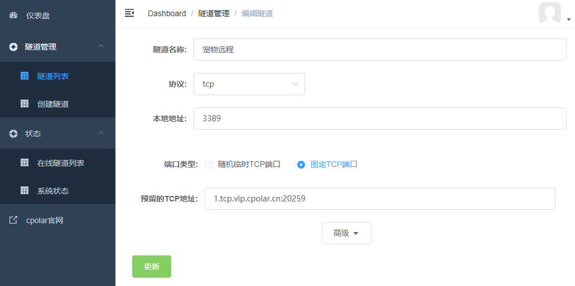Screen dimensions: 575x286
Task: Click 编辑隧道 breadcrumb text
Action: [x=257, y=13]
